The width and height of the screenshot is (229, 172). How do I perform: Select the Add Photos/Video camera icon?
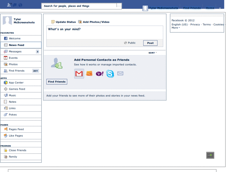[80, 21]
